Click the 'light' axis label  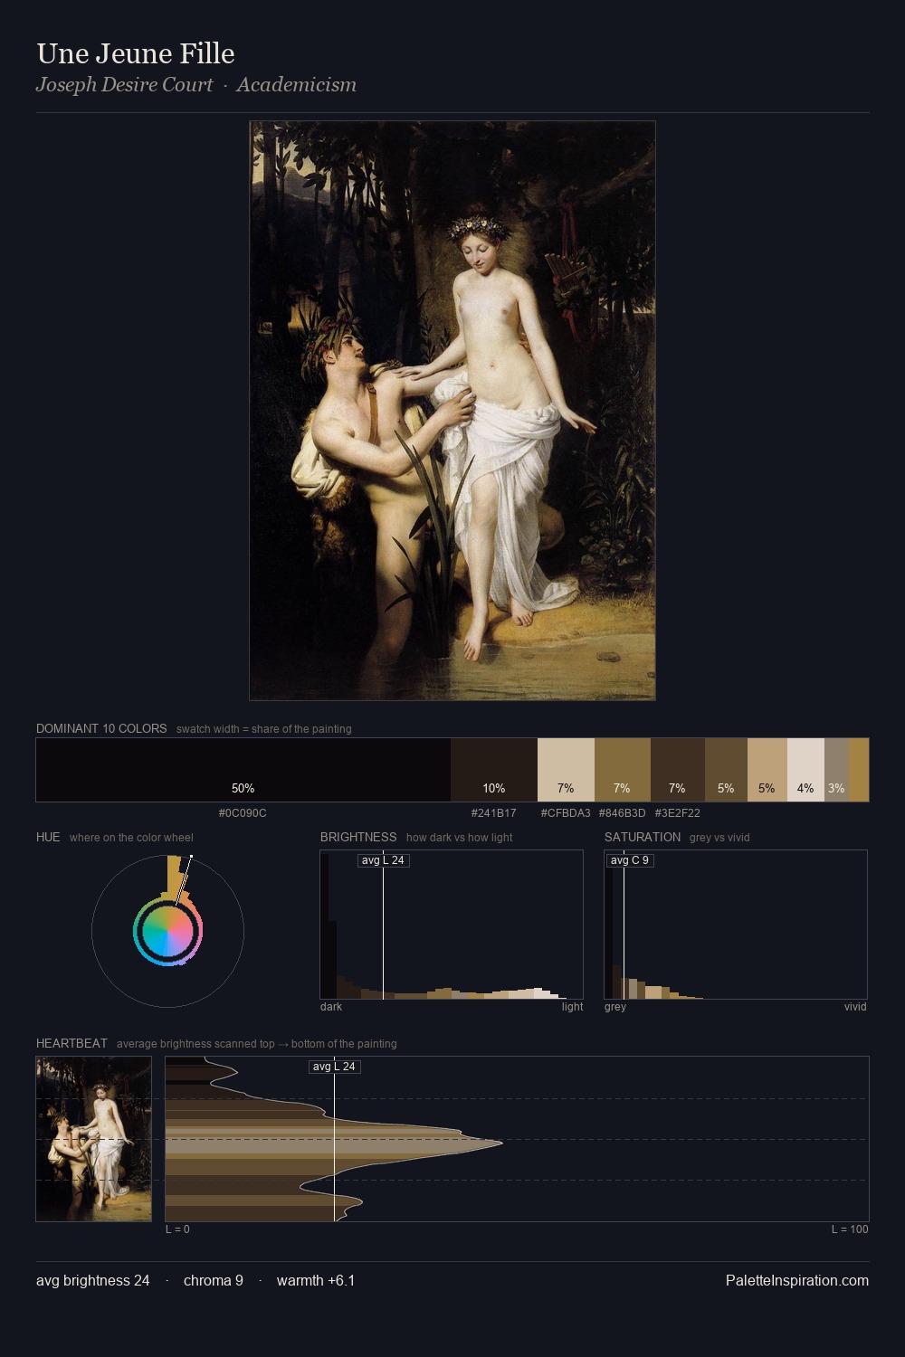[x=573, y=1007]
